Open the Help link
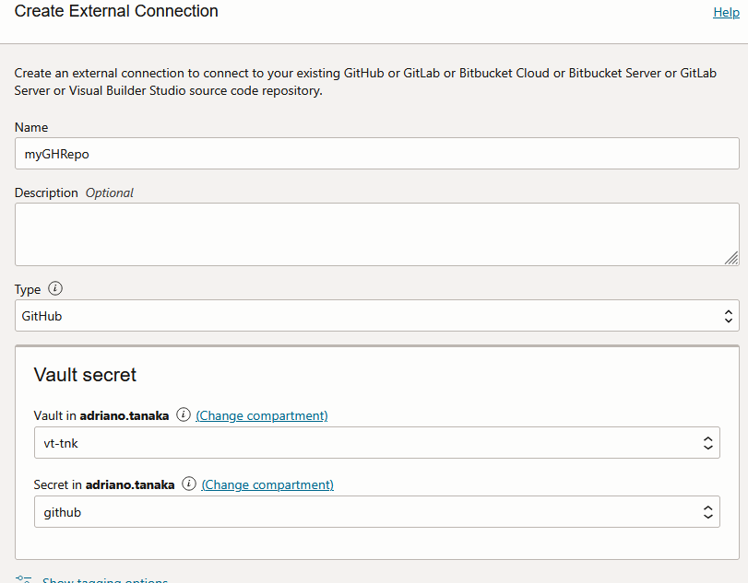 coord(726,12)
